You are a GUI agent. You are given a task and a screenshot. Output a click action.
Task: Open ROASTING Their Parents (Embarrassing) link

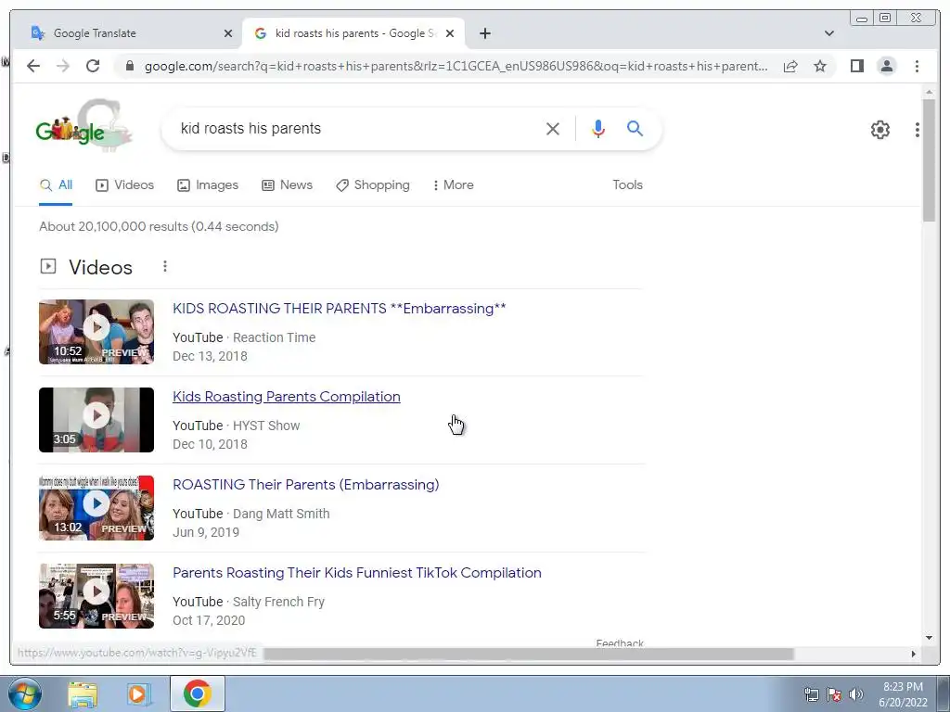coord(306,484)
